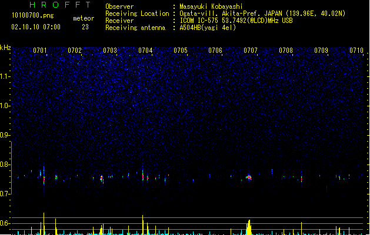Click the observer name Masayuki Kobayashi
The width and height of the screenshot is (370, 235).
tap(211, 6)
